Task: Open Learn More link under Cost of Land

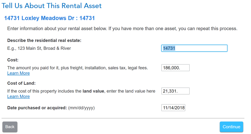Action: (18, 96)
